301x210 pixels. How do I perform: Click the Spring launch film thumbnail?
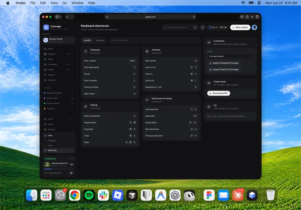pos(47,164)
